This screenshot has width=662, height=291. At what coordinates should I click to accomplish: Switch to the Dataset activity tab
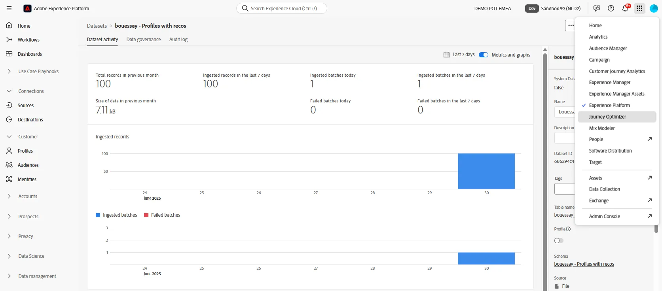tap(102, 40)
